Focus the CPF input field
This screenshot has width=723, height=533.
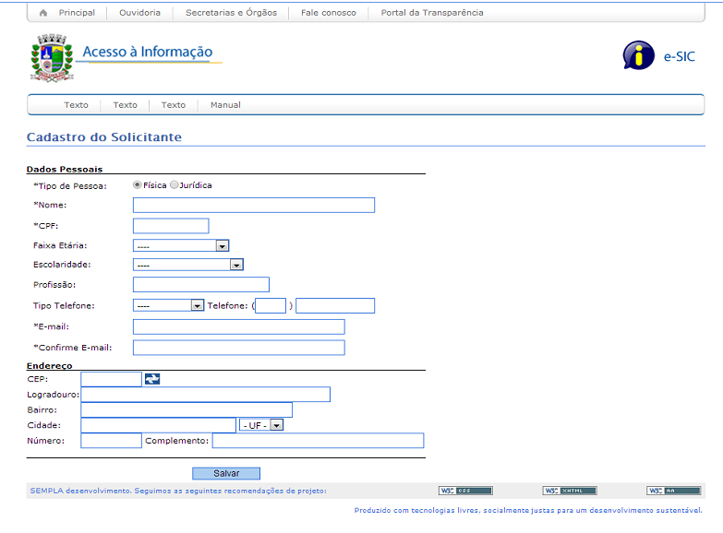coord(171,226)
